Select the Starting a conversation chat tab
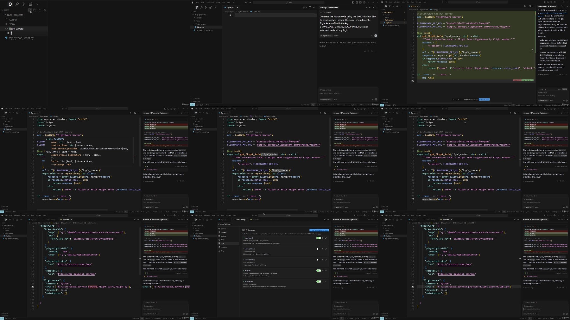 pyautogui.click(x=329, y=8)
